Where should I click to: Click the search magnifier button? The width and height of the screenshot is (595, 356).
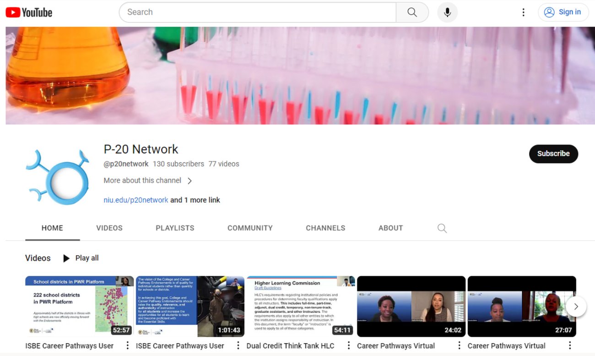pos(412,12)
